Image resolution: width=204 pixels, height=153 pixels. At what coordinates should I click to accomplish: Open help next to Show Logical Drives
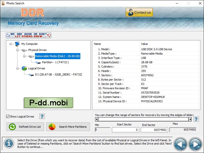42,116
